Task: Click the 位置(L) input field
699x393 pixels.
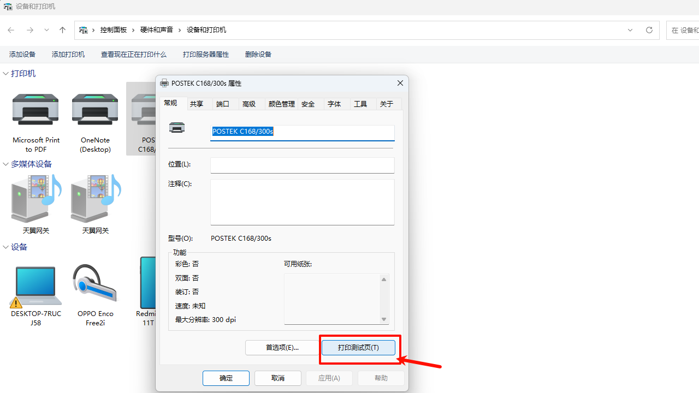Action: click(x=303, y=165)
